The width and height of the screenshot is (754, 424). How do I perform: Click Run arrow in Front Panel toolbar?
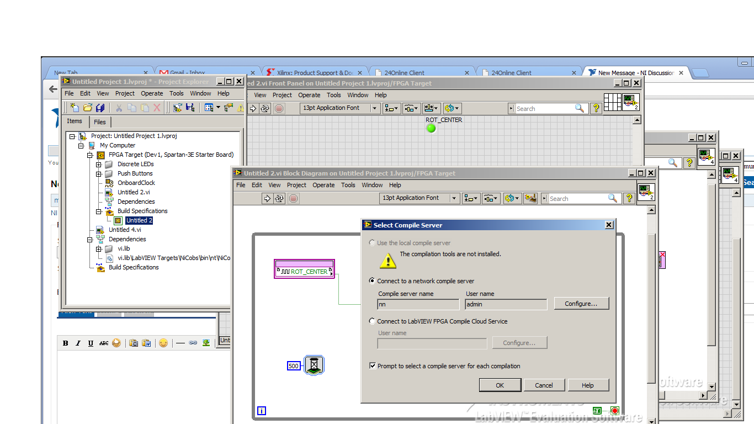253,108
